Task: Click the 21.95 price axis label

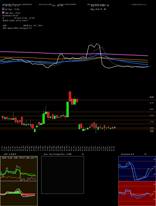Action: pos(152,103)
